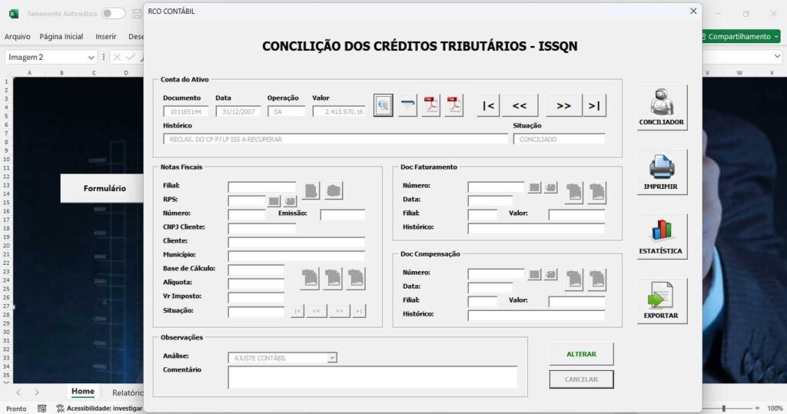
Task: Click the CANCELAR button
Action: [x=581, y=379]
